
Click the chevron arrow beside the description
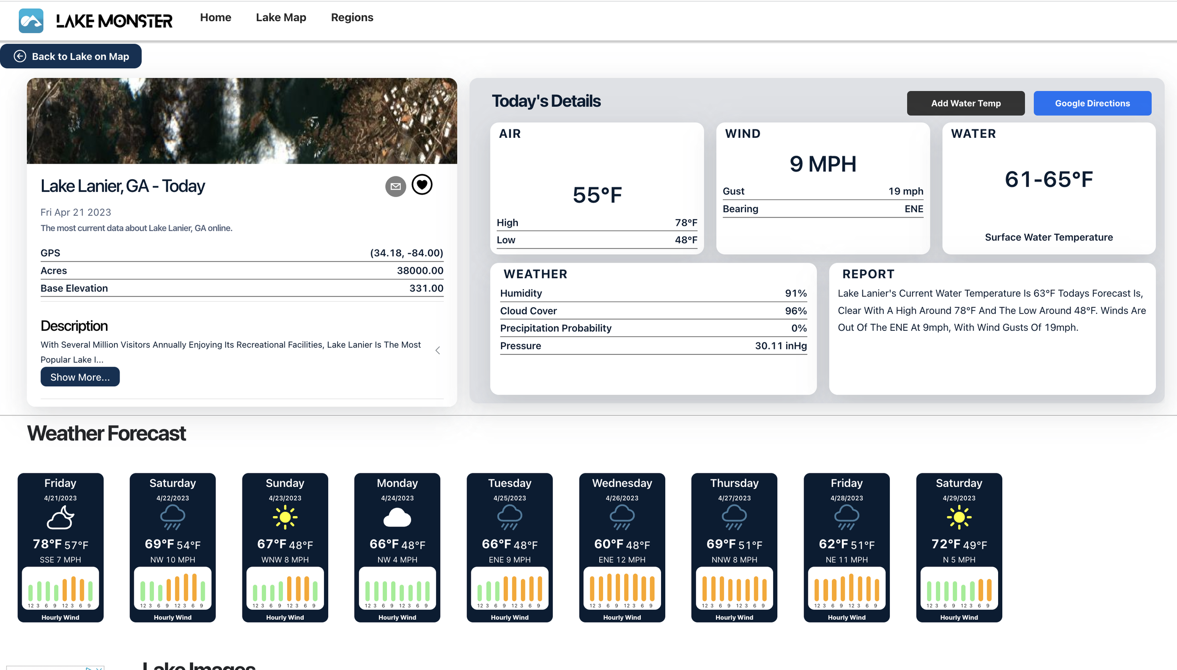(438, 350)
